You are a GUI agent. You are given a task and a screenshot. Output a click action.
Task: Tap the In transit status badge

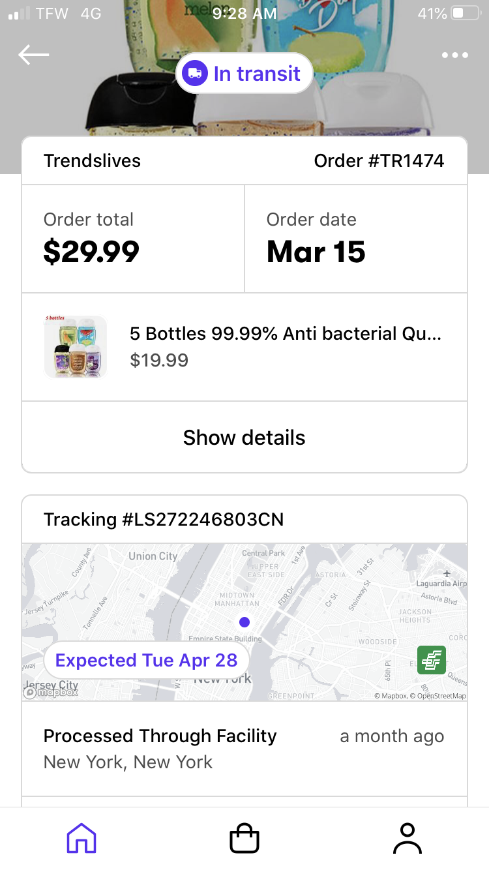click(244, 73)
